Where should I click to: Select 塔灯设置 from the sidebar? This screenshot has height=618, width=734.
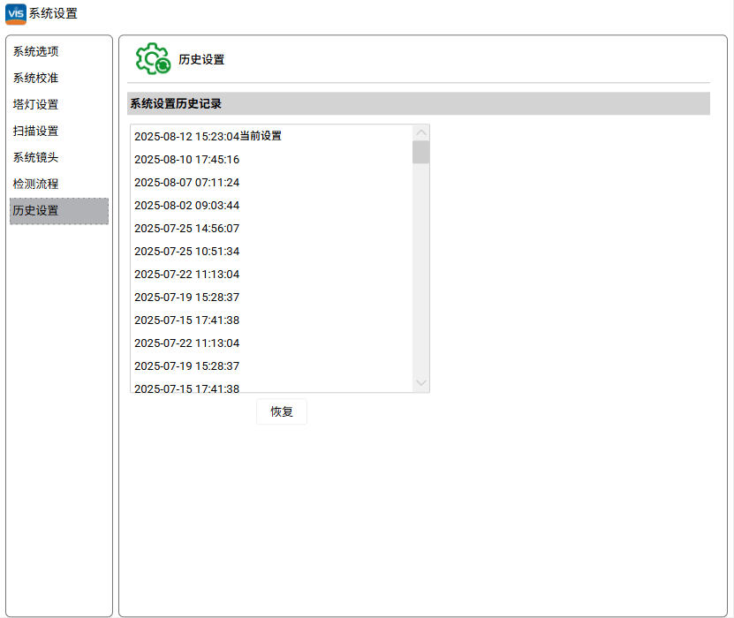pyautogui.click(x=35, y=105)
